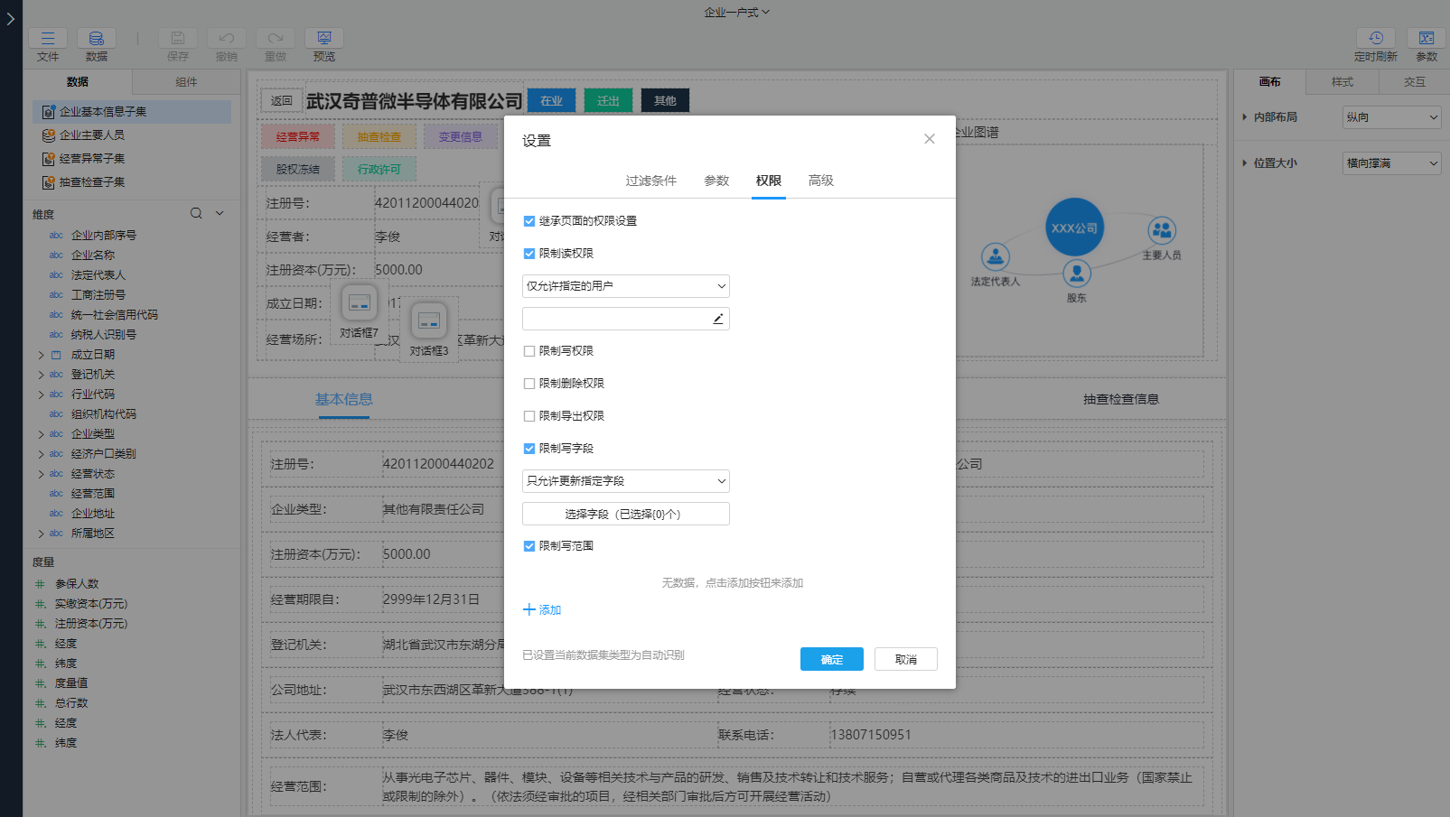Uncheck 继承页面的权限设置 checkbox
Viewport: 1450px width, 817px height.
[529, 221]
